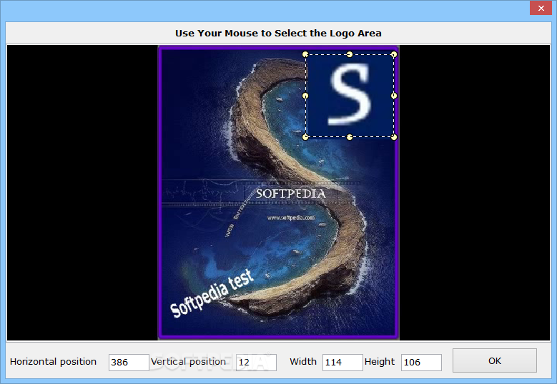This screenshot has width=557, height=384.
Task: Click the Width input field
Action: [x=342, y=363]
